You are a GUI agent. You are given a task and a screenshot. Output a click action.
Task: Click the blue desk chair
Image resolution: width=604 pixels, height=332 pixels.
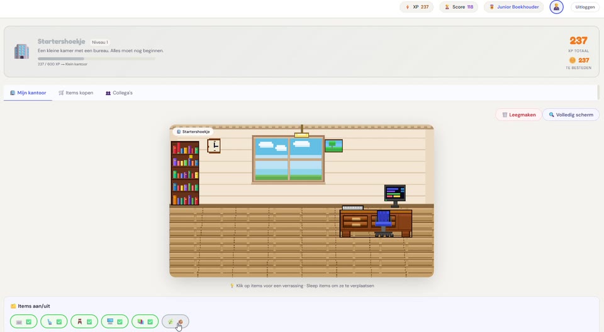[x=383, y=223]
